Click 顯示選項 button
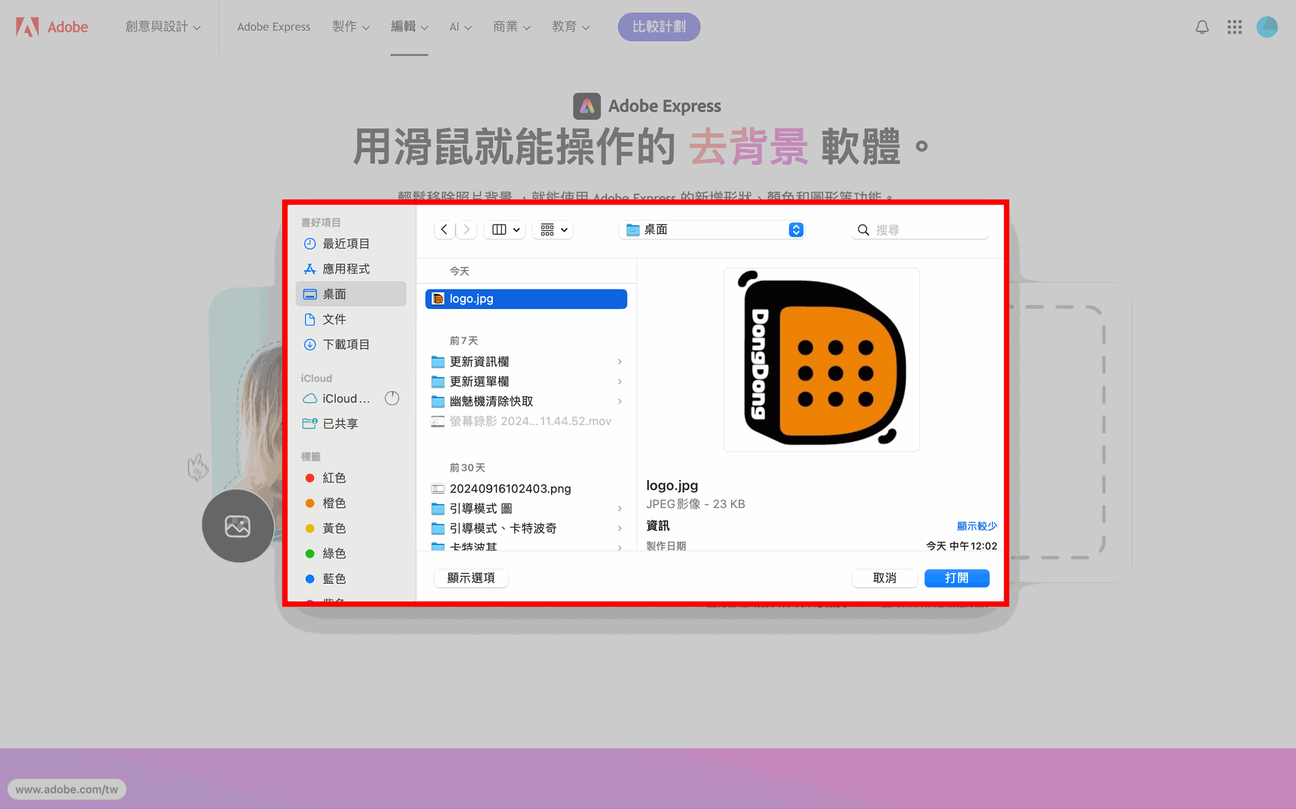 point(471,578)
